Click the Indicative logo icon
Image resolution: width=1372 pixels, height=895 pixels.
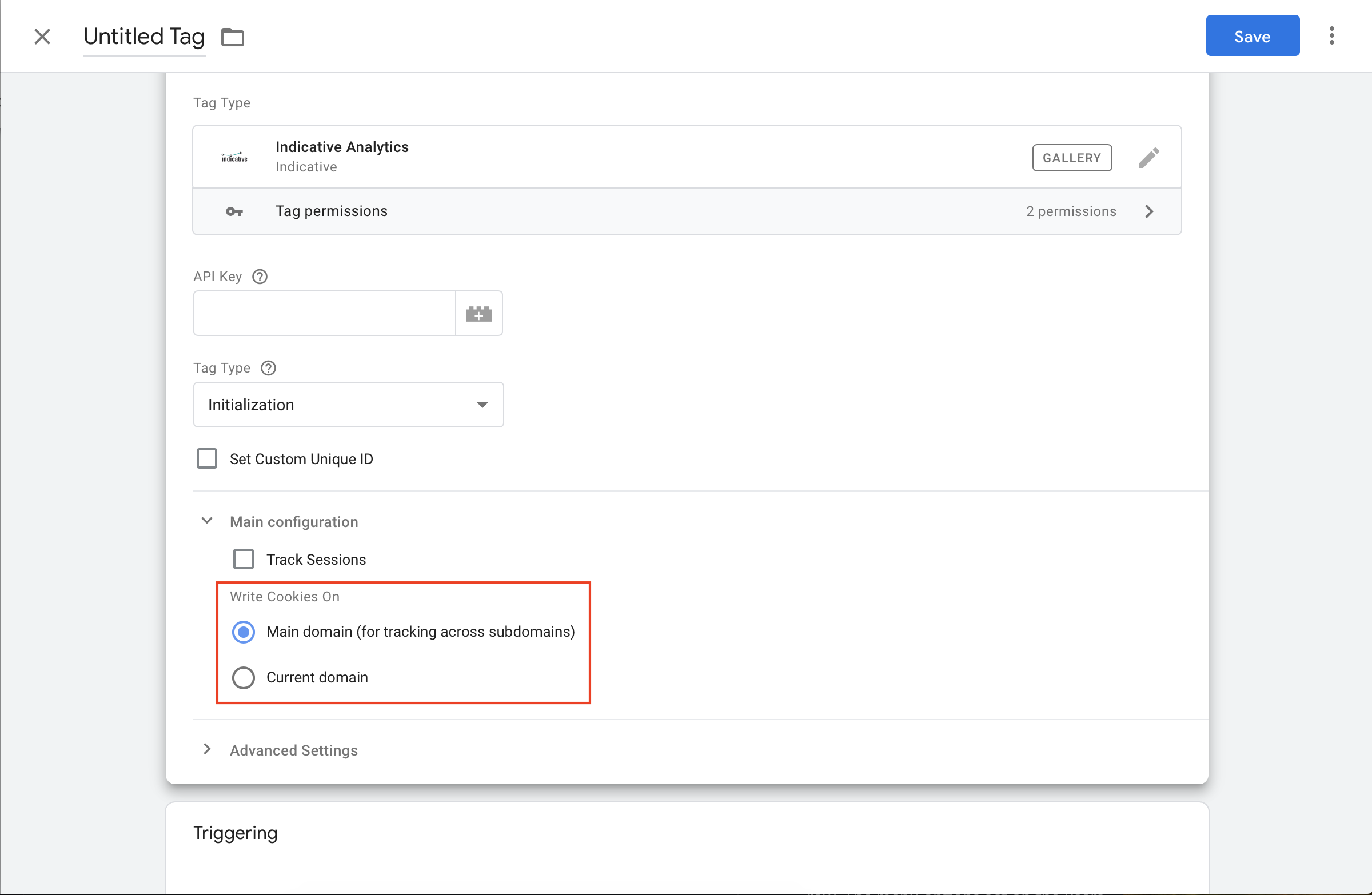click(234, 157)
